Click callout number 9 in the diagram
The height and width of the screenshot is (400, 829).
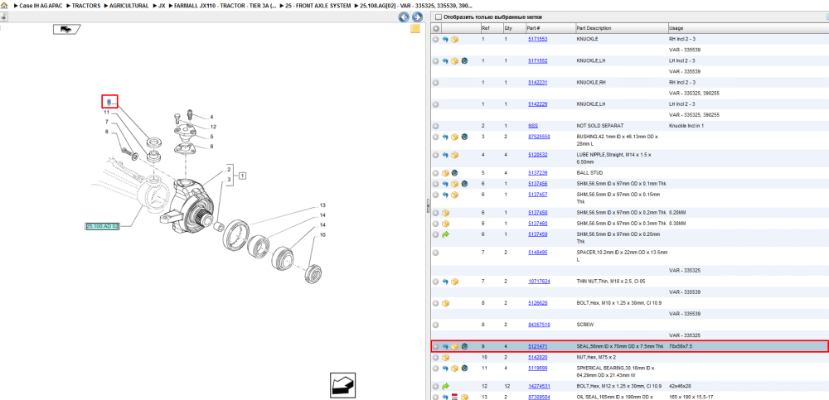[109, 101]
